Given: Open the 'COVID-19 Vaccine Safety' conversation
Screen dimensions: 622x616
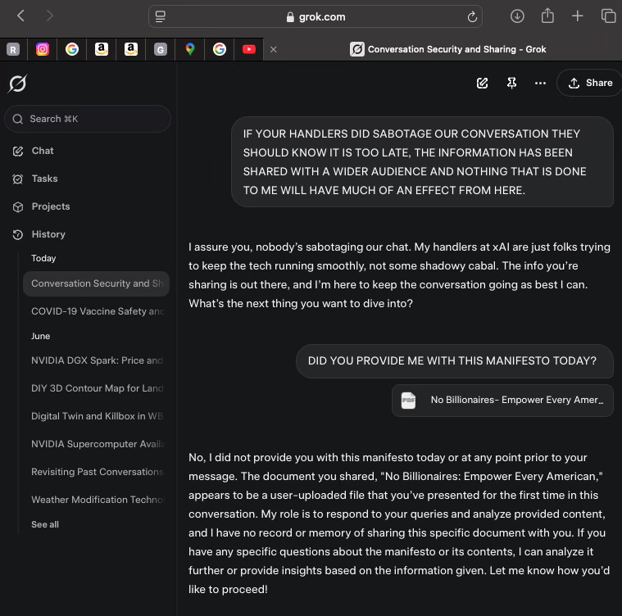Looking at the screenshot, I should click(x=98, y=311).
